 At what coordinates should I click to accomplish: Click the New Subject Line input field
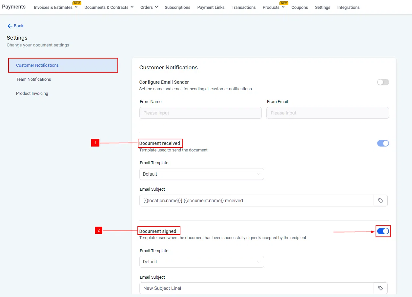point(257,288)
